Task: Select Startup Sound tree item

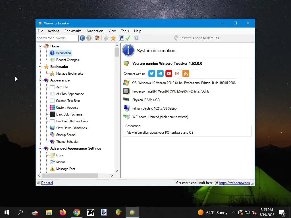Action: click(66, 135)
